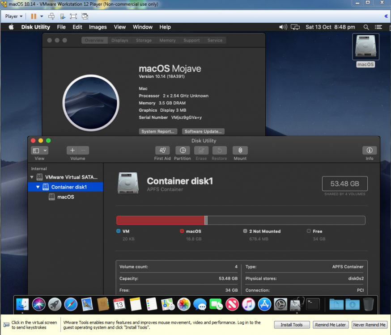The height and width of the screenshot is (335, 391).
Task: Open the Disk Utility application menu
Action: [x=35, y=27]
